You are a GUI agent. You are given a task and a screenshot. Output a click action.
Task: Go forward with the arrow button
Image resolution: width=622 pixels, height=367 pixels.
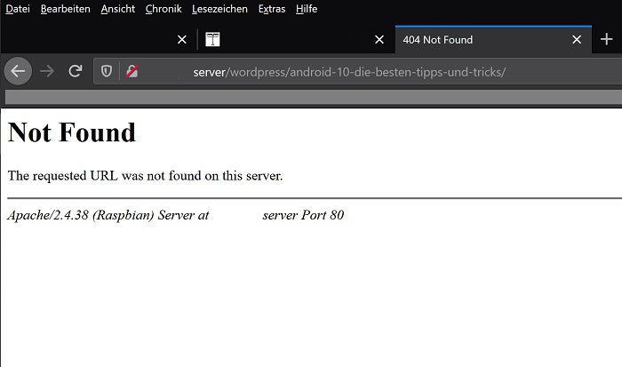coord(47,71)
